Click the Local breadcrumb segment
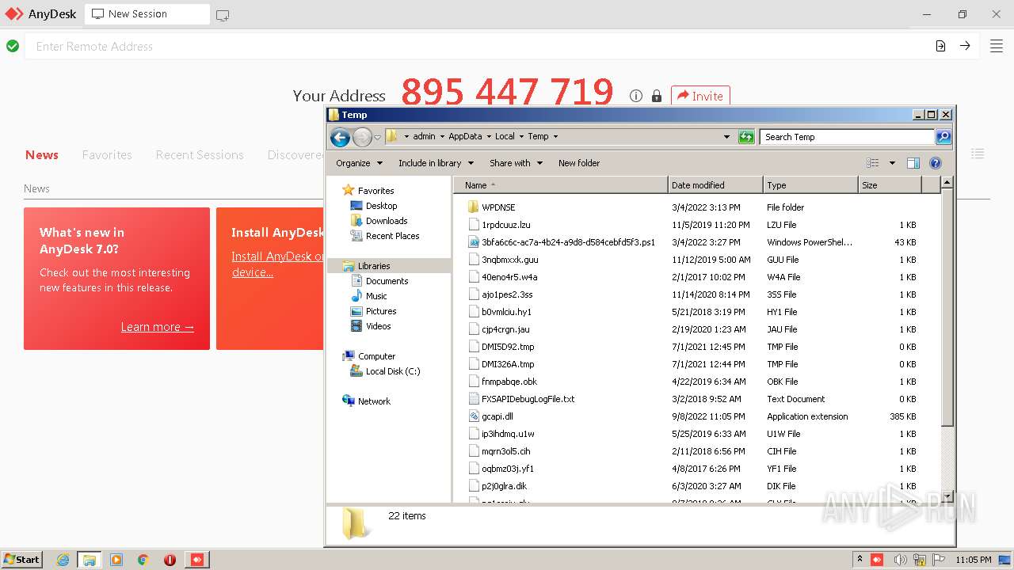The image size is (1014, 570). click(x=505, y=136)
